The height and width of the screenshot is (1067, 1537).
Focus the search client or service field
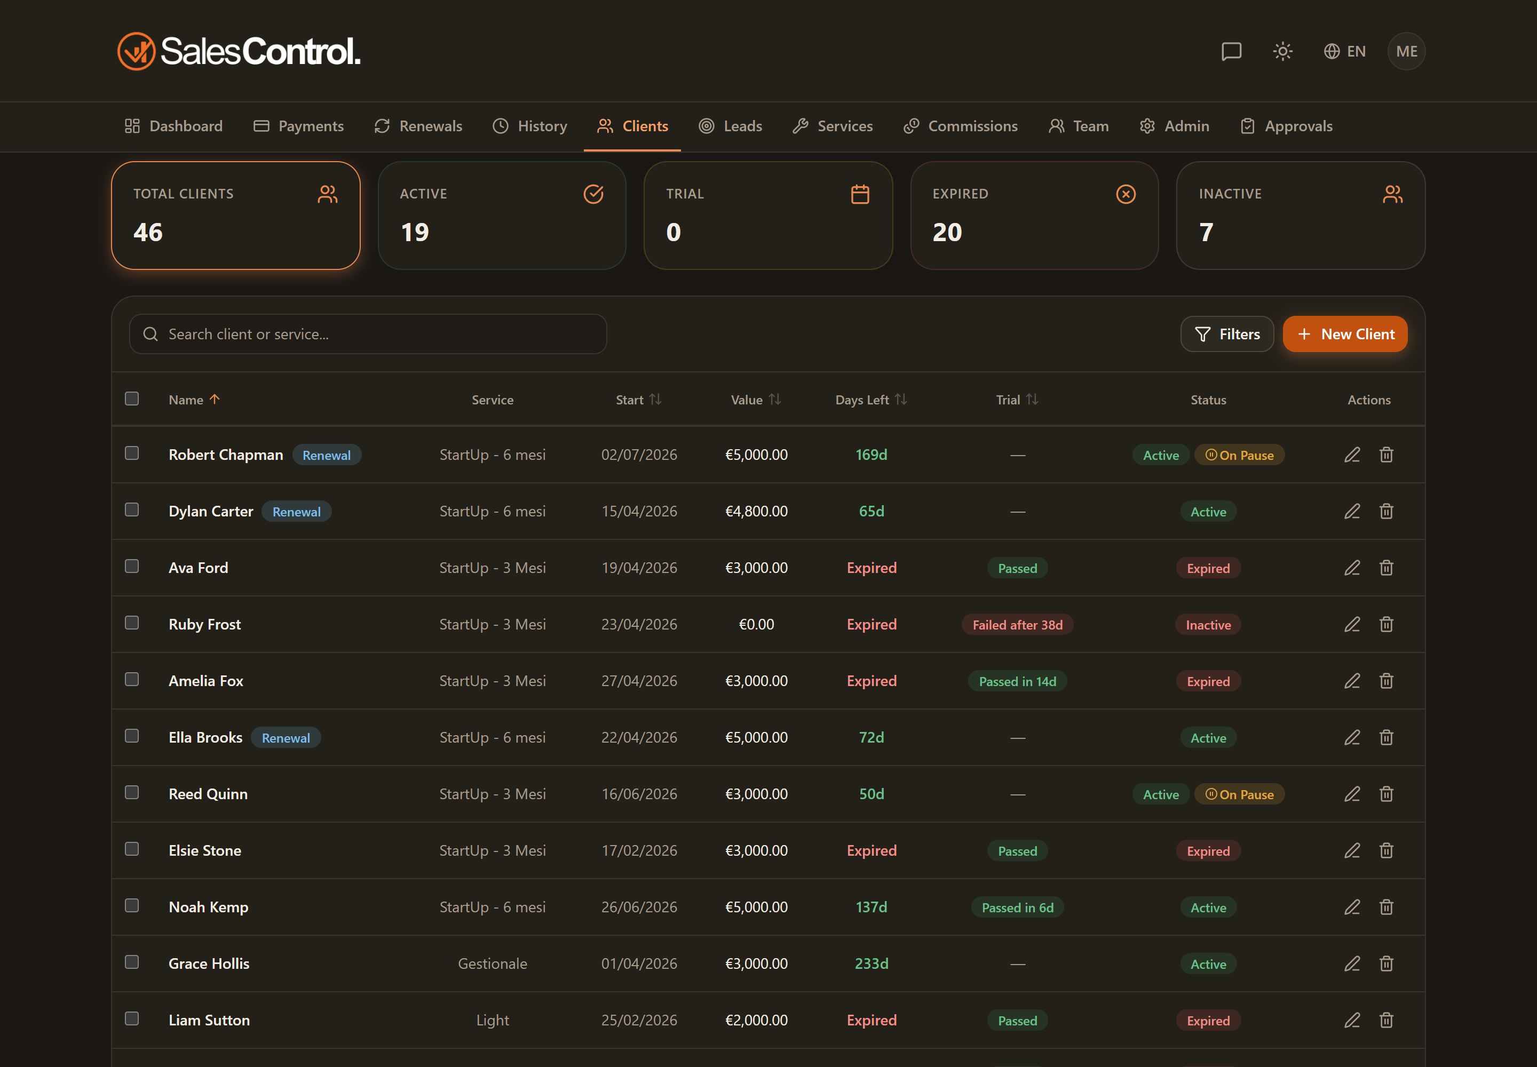coord(368,335)
